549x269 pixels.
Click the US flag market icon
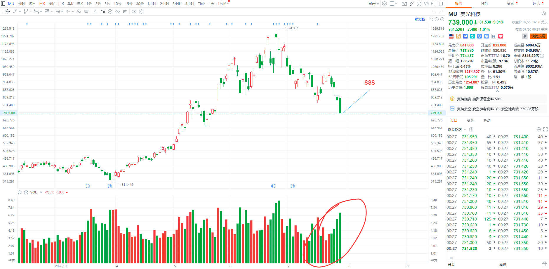click(x=451, y=36)
